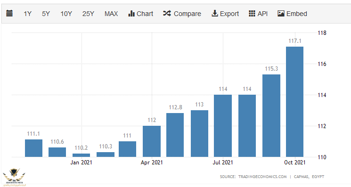Select the 111.1 bar
The width and height of the screenshot is (351, 187).
pyautogui.click(x=33, y=148)
